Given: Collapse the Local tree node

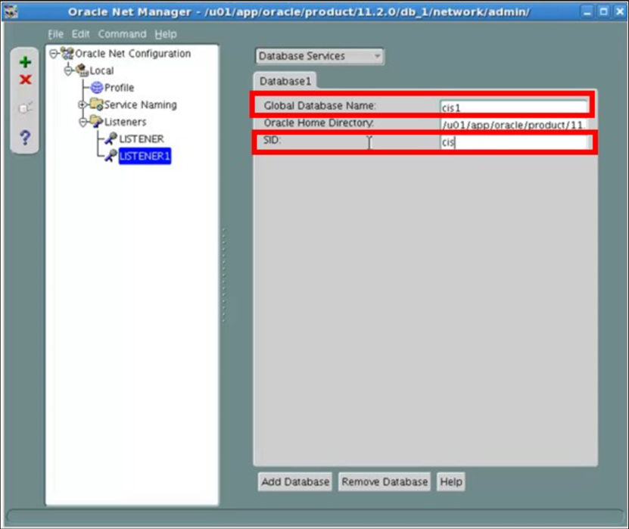Looking at the screenshot, I should tap(68, 70).
